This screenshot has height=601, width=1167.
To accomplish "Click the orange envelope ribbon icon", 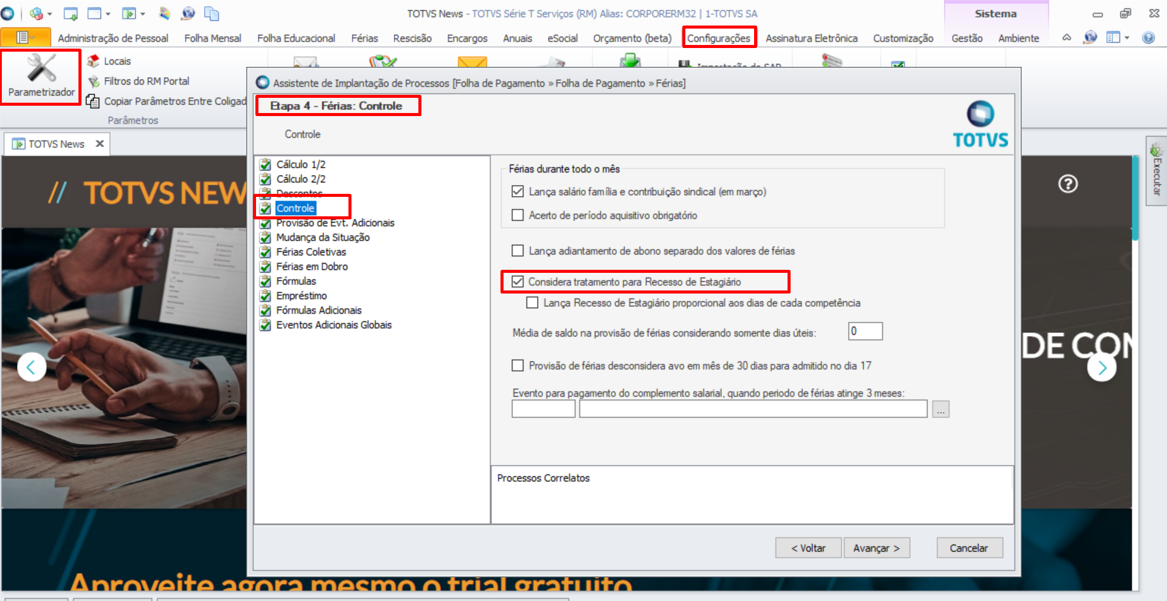I will [473, 62].
